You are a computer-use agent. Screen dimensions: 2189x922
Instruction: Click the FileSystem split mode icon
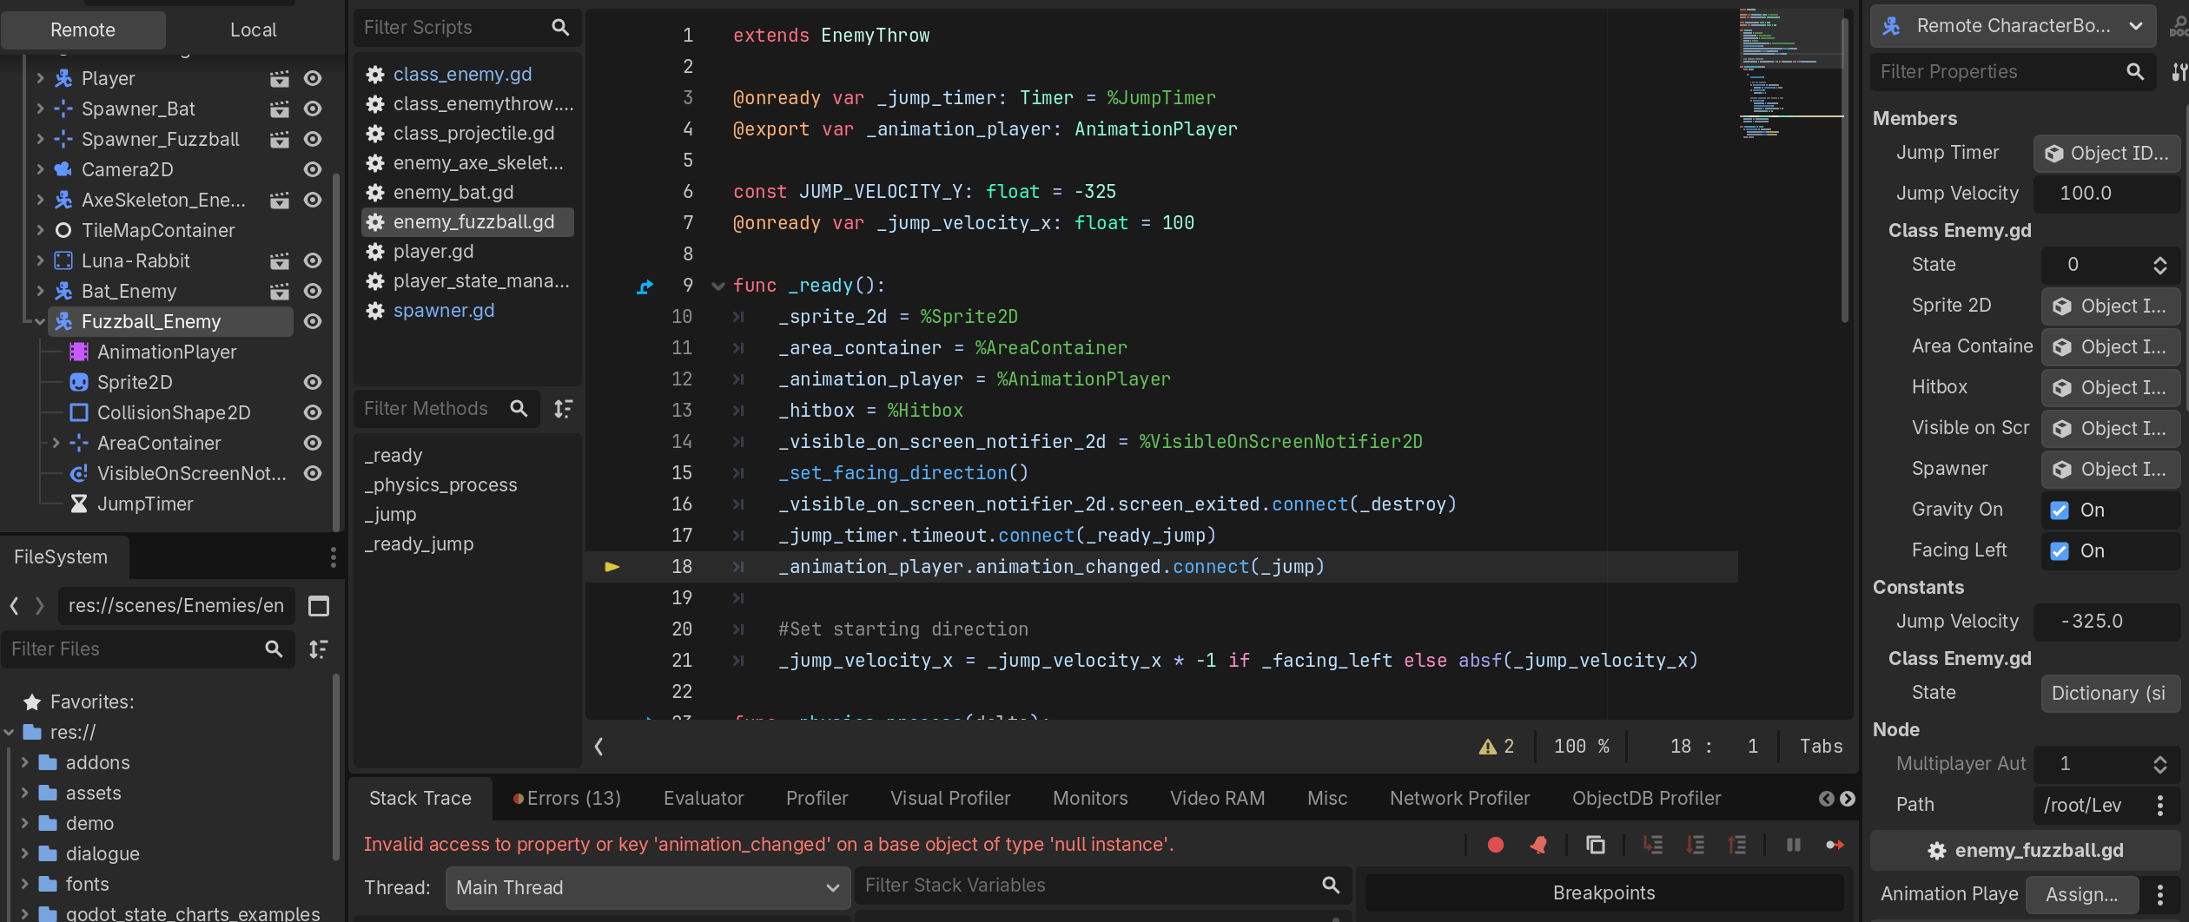pos(319,606)
